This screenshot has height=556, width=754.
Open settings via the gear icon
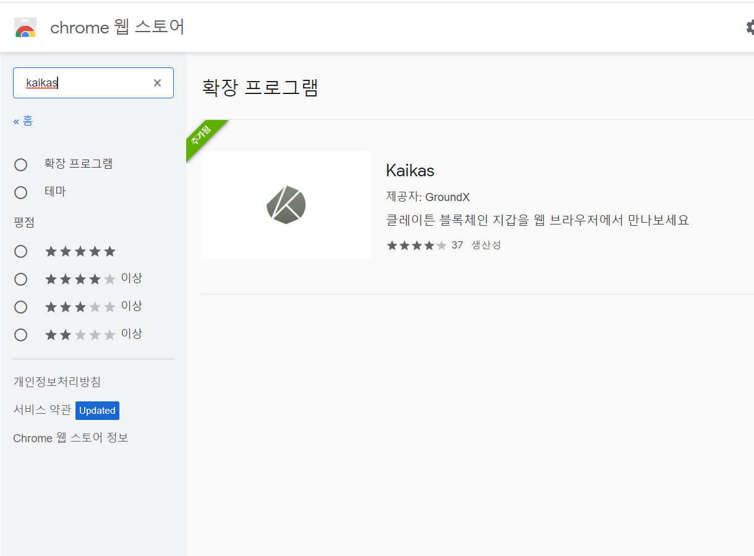point(750,27)
